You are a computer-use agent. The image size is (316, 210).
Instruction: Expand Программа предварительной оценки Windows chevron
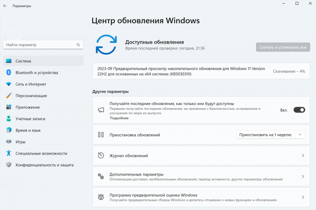303,197
